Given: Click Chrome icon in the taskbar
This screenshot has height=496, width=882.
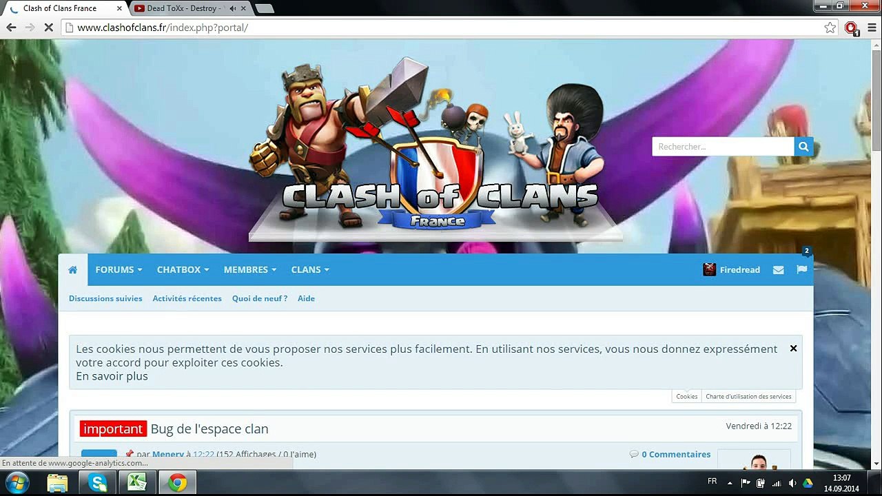Looking at the screenshot, I should click(177, 483).
